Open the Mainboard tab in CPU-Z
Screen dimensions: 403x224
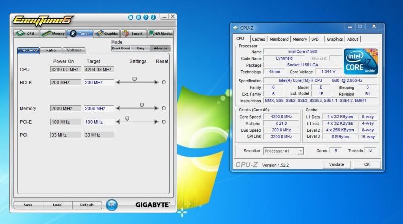click(279, 39)
